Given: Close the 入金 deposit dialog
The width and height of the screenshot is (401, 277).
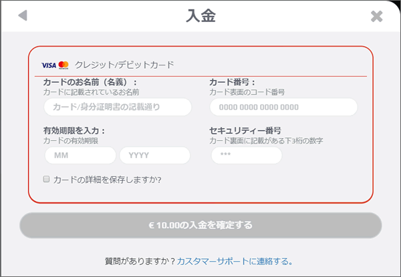Looking at the screenshot, I should [376, 16].
